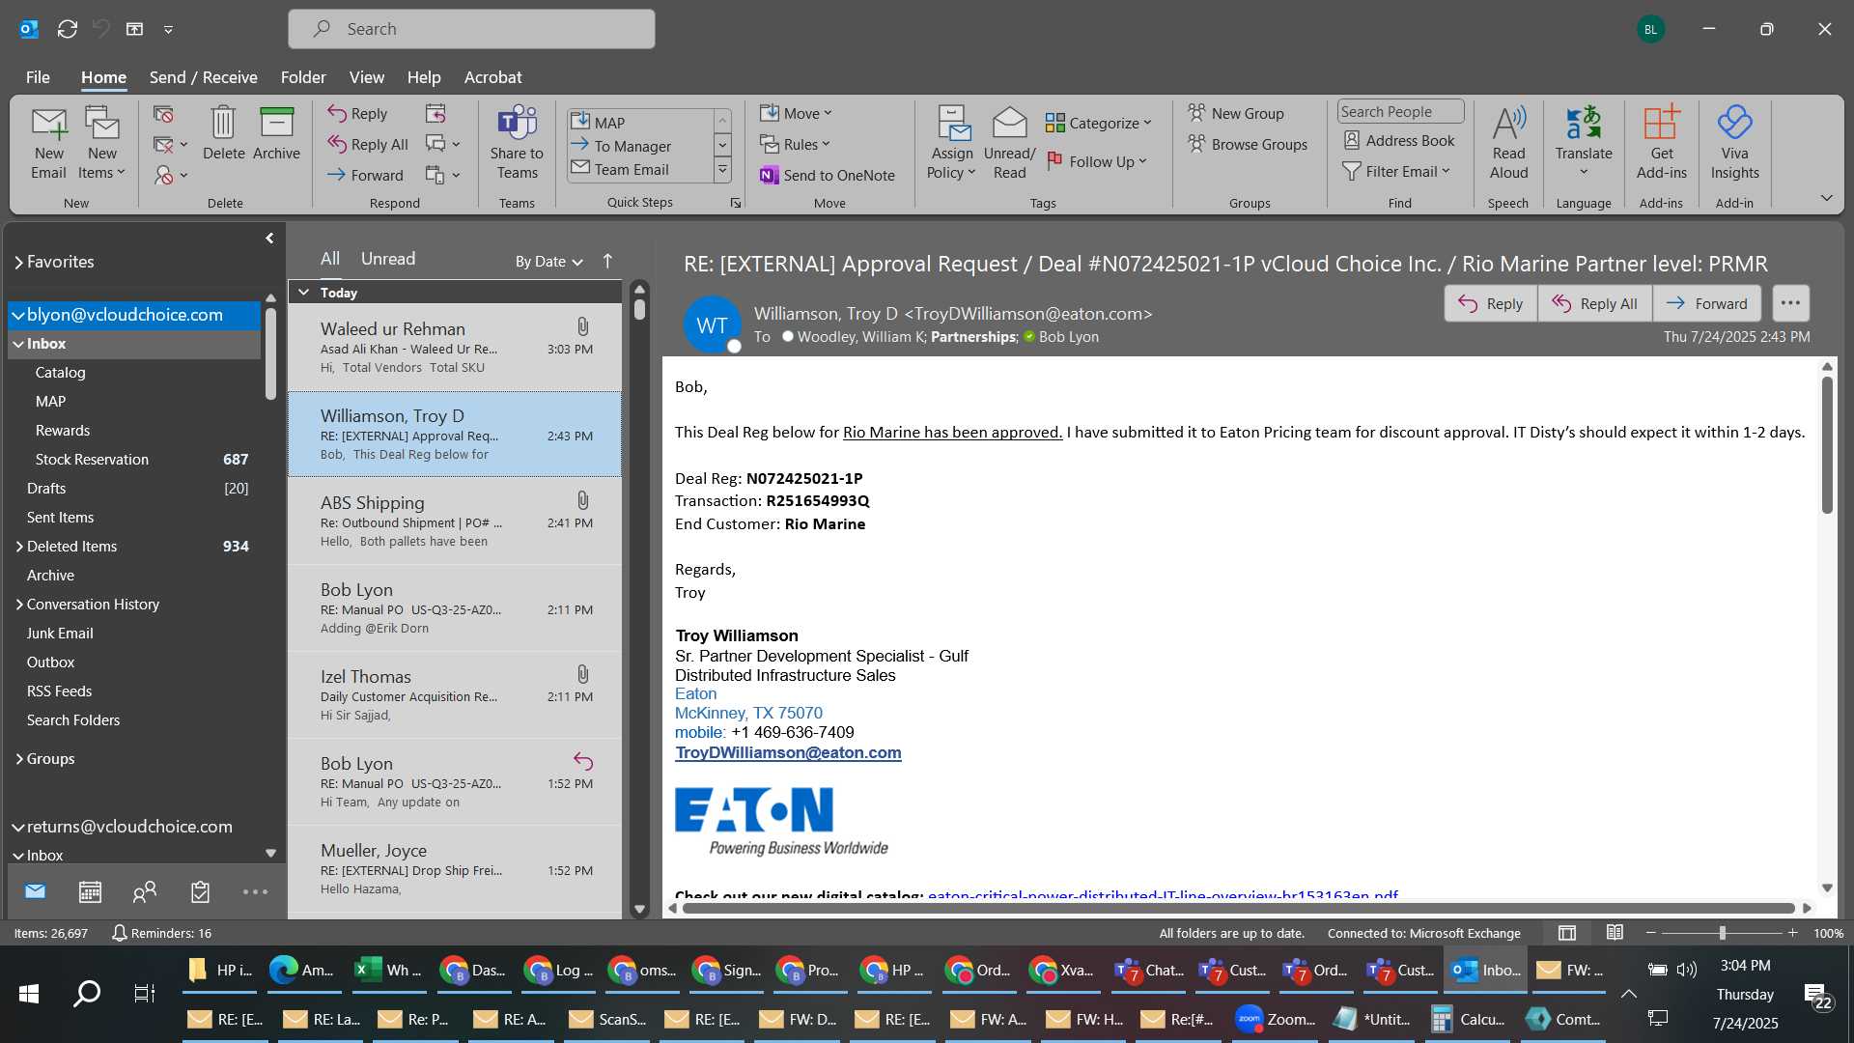Open By Date sort dropdown

(548, 261)
